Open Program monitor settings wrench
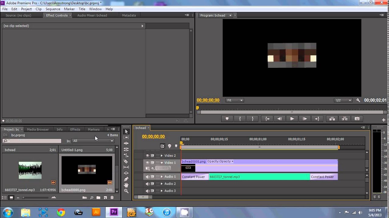Screen dimensions: 389x218 pyautogui.click(x=358, y=100)
